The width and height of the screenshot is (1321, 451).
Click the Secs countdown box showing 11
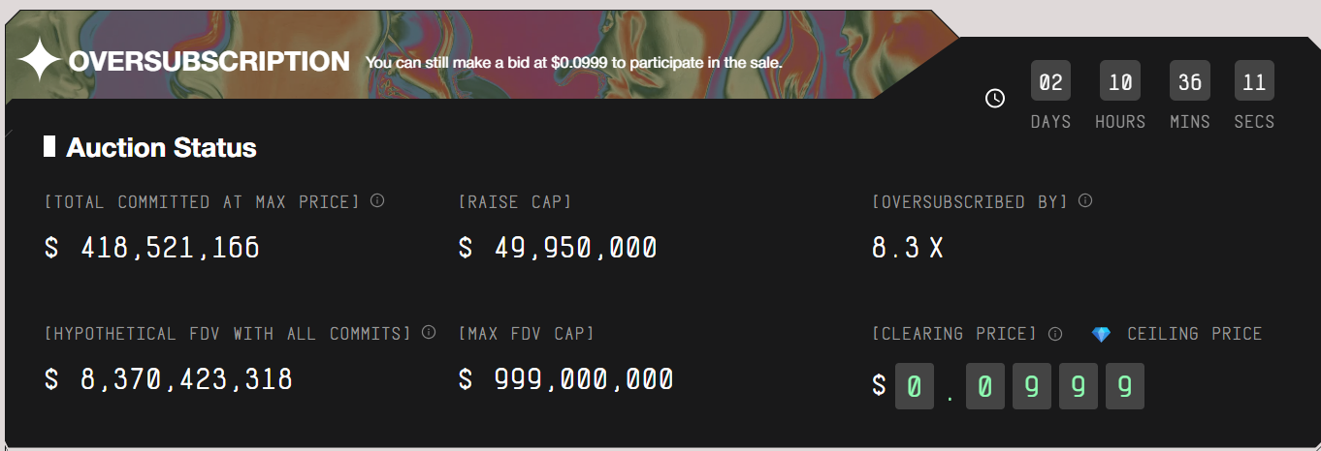pyautogui.click(x=1254, y=82)
